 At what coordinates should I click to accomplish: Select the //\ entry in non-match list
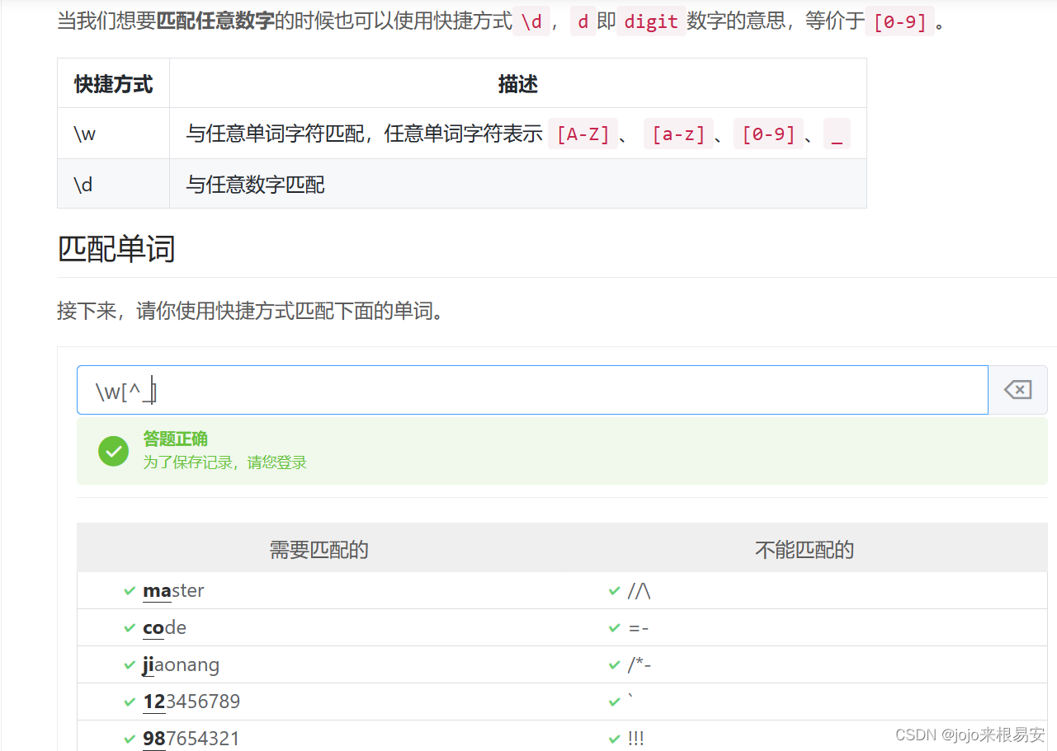(x=639, y=591)
